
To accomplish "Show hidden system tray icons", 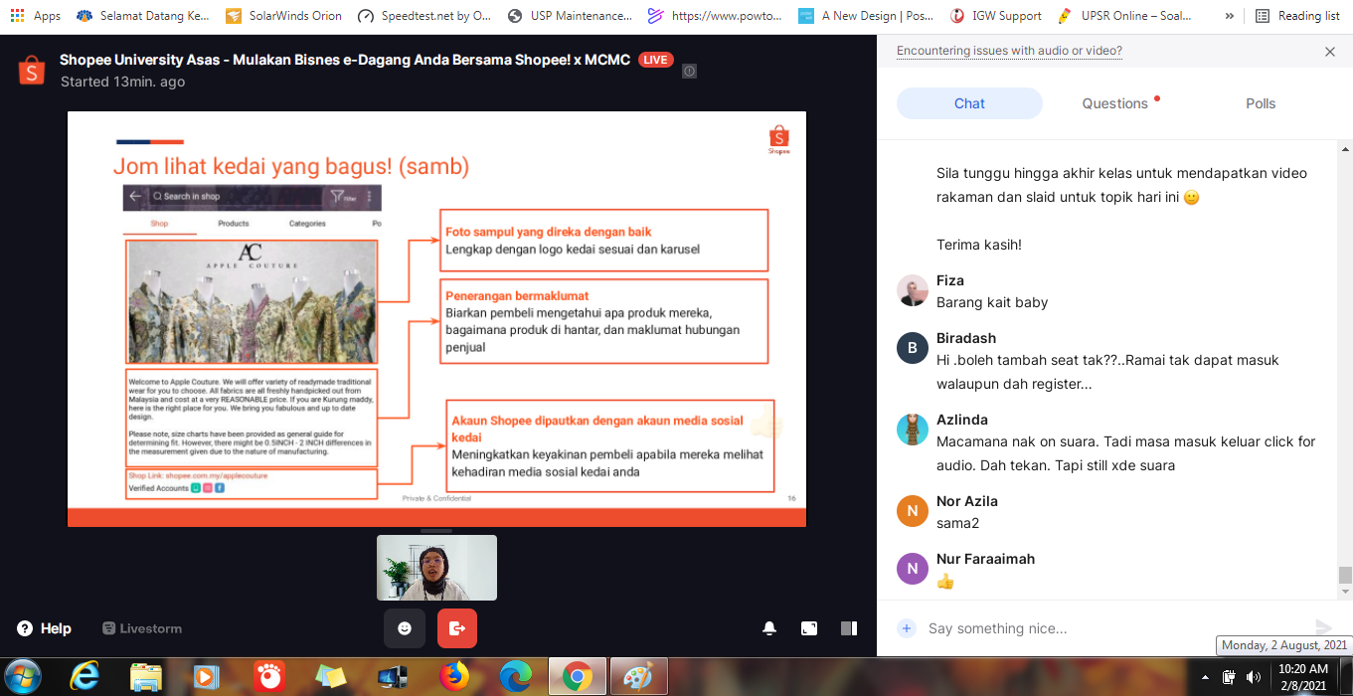I will (x=1206, y=677).
